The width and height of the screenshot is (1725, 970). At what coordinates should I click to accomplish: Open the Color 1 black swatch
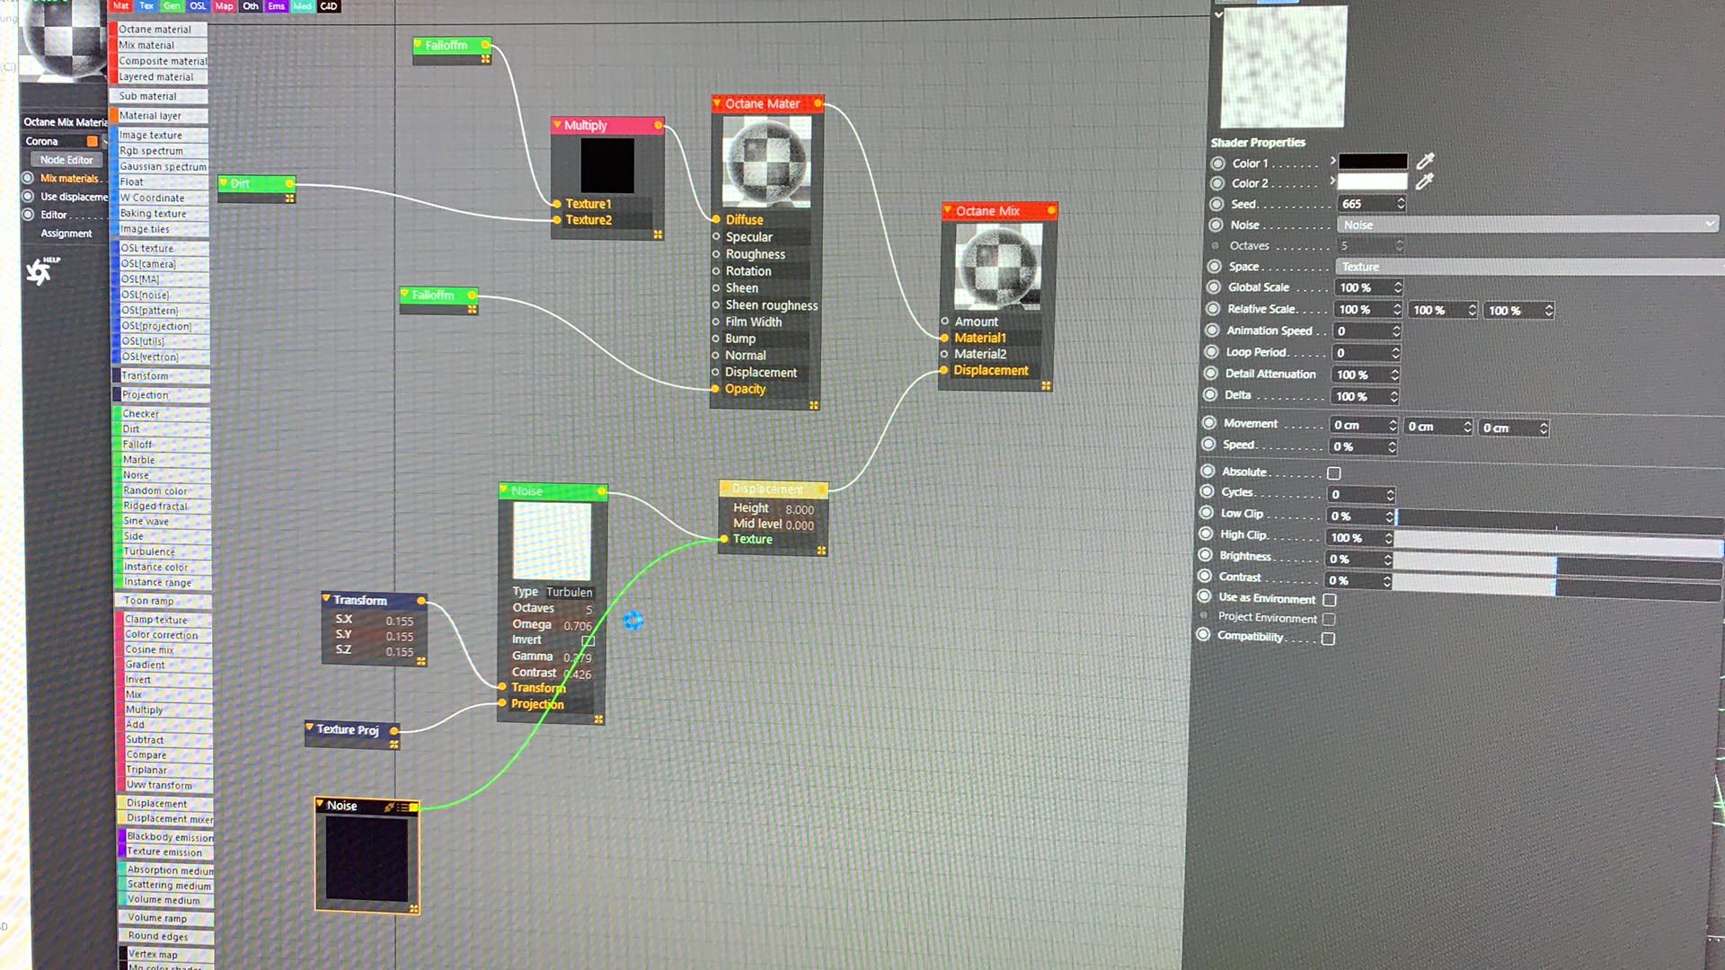(1373, 162)
